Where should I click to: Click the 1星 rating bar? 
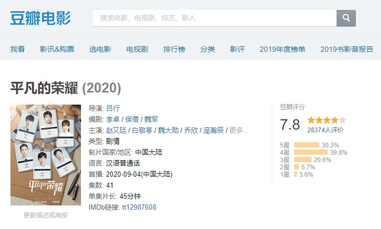click(x=295, y=174)
